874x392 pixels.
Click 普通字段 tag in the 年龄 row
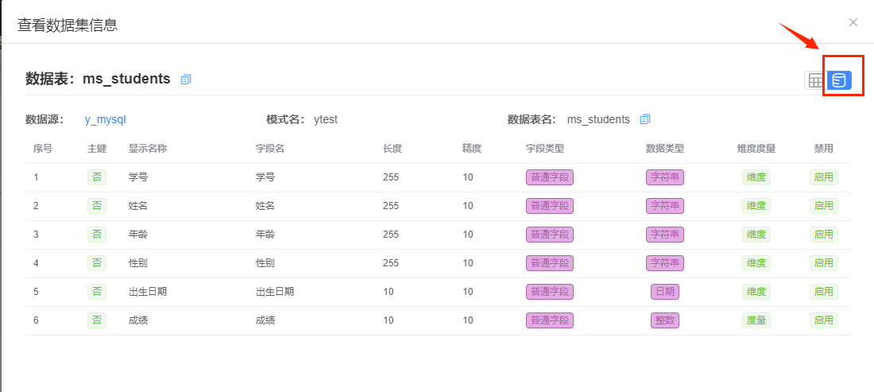pyautogui.click(x=550, y=235)
